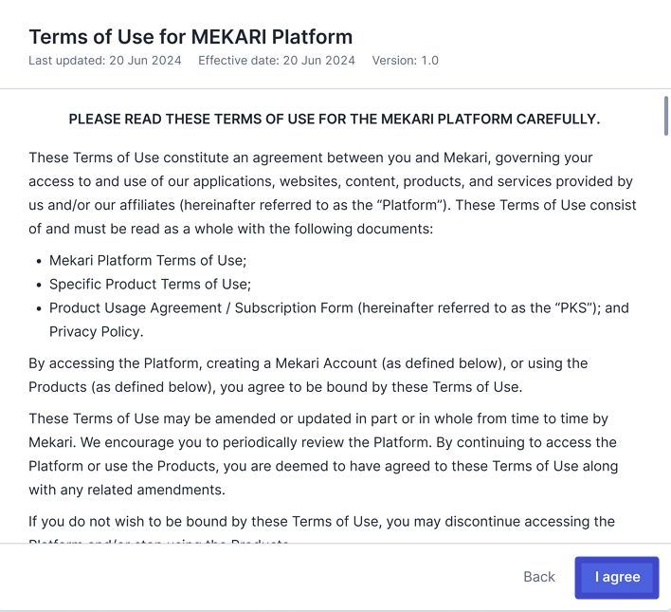Click the Last updated: 20 Jun 2024 text
Screen dimensions: 671x612
(106, 61)
